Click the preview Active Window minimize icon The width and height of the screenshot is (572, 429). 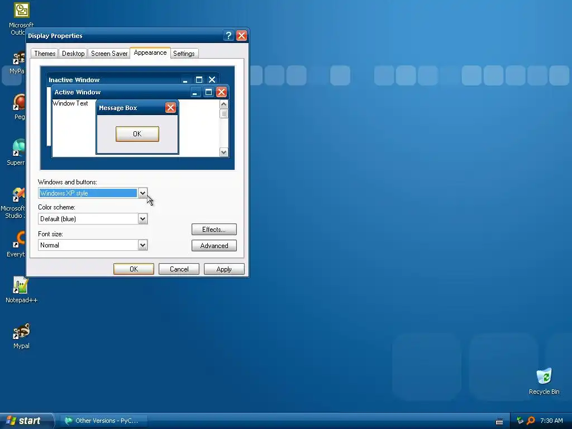[196, 92]
